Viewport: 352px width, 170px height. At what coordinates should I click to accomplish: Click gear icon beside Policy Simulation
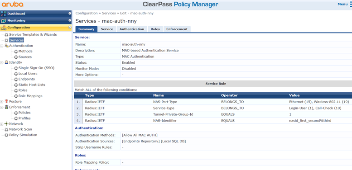tap(6, 135)
